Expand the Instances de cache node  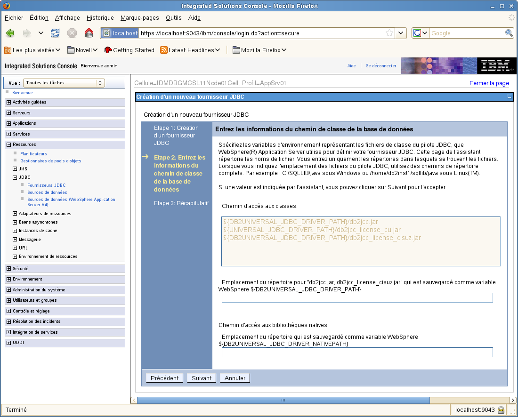pyautogui.click(x=15, y=231)
